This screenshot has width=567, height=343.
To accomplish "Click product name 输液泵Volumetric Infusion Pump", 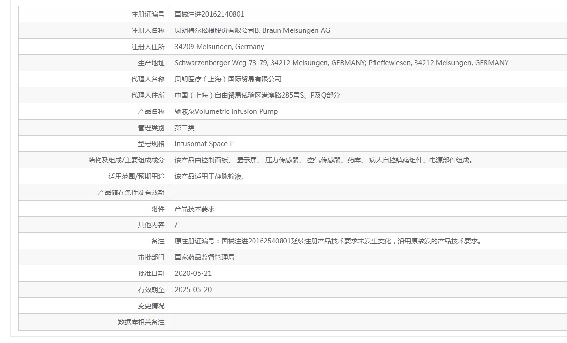I will click(226, 111).
